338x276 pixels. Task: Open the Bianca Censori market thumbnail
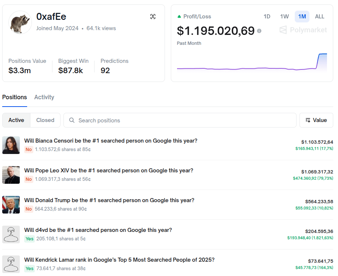point(11,145)
